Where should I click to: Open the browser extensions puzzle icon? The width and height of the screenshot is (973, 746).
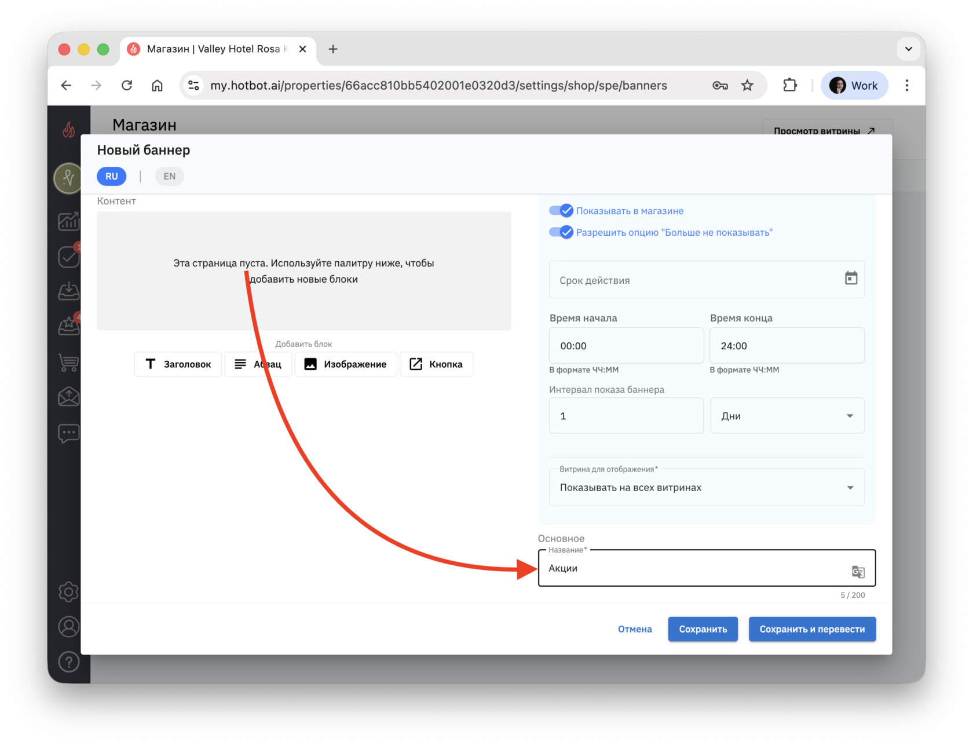[x=789, y=86]
